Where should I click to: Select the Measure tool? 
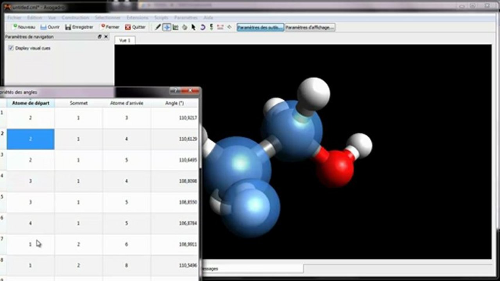click(220, 27)
